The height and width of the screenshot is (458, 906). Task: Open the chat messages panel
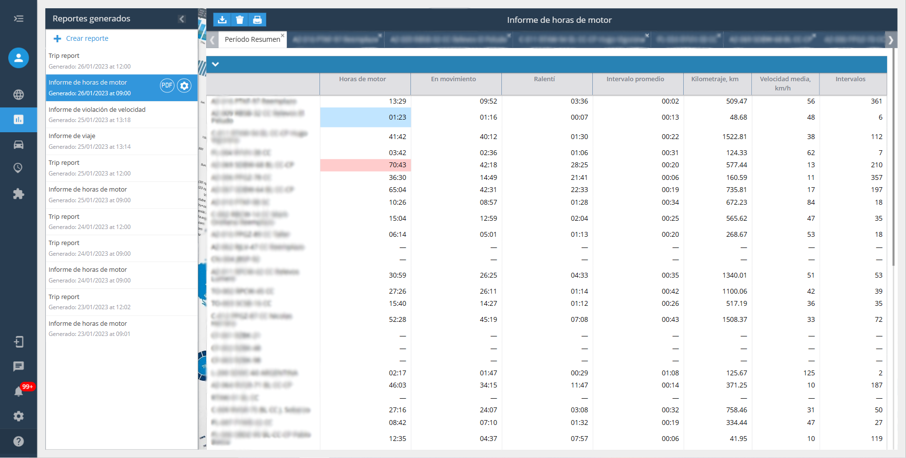tap(18, 367)
